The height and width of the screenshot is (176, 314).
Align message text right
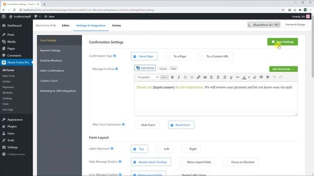pos(225,77)
